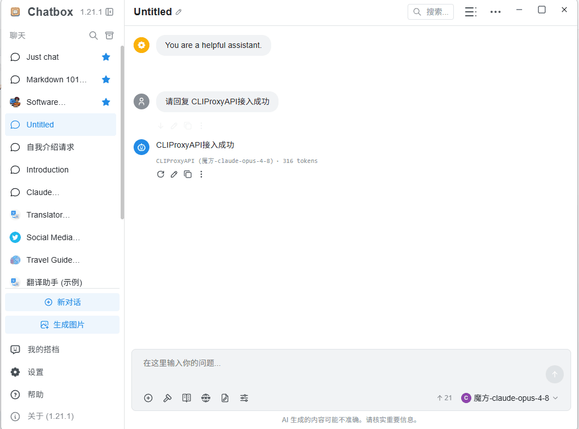Open the knowledge base book icon
The width and height of the screenshot is (579, 429).
[x=187, y=398]
